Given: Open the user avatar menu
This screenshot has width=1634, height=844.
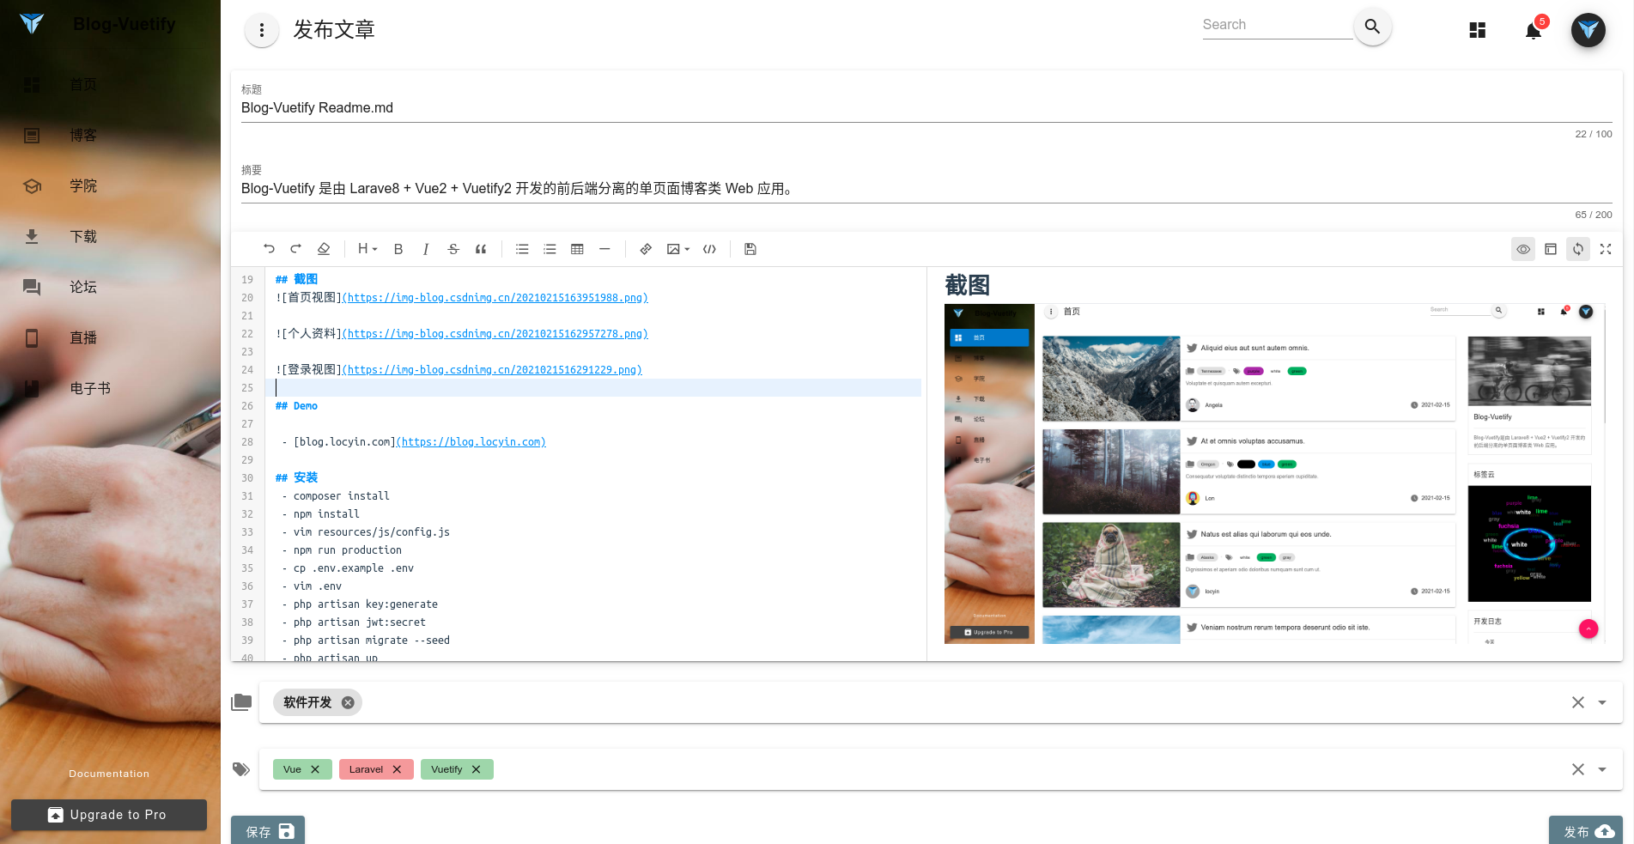Looking at the screenshot, I should click(x=1588, y=30).
